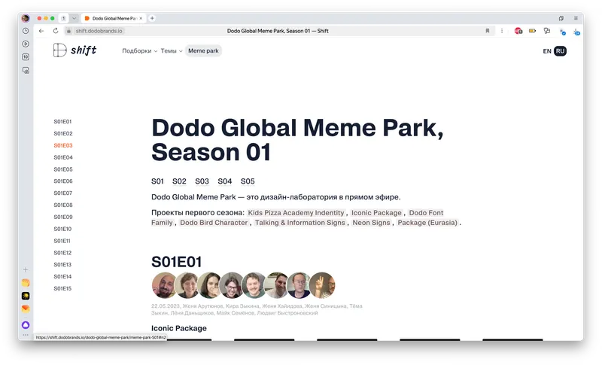602x365 pixels.
Task: Reload the page
Action: pyautogui.click(x=56, y=31)
